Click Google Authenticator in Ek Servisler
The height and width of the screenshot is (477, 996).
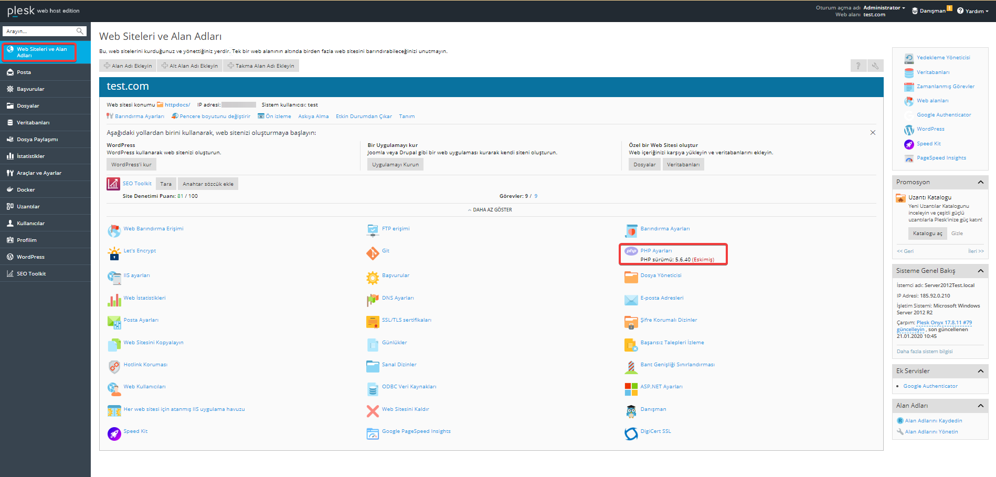point(930,386)
